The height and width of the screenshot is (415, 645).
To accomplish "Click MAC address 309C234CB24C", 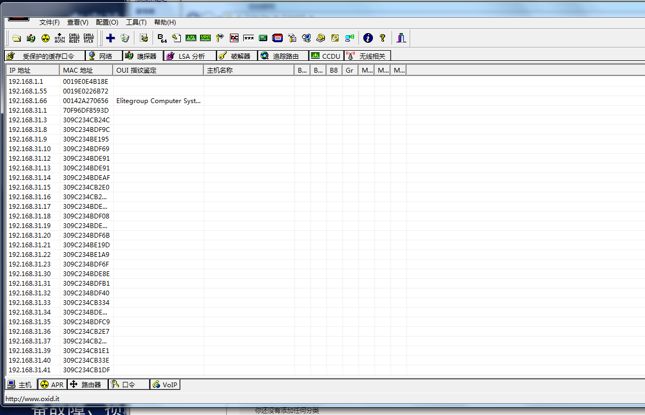I will (86, 120).
